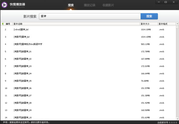This screenshot has width=179, height=124.
Task: Select row [电影网]战雷神_09
Action: (x=88, y=110)
